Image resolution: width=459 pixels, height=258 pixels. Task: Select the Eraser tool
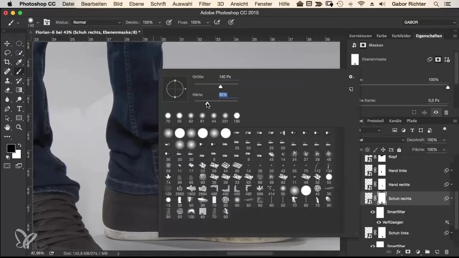click(x=7, y=90)
